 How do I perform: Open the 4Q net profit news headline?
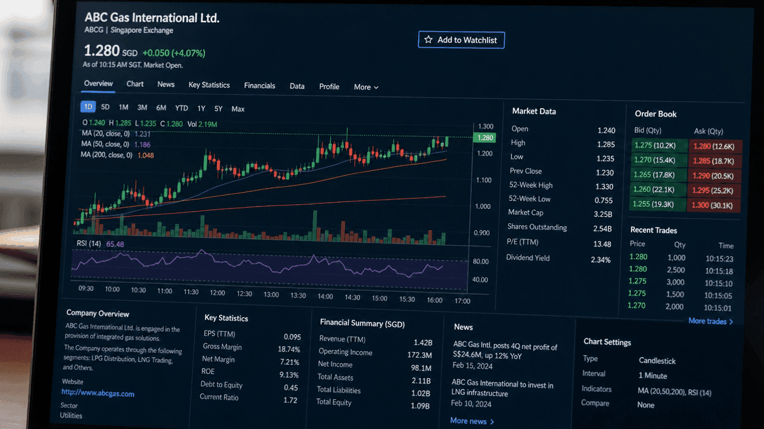point(505,351)
